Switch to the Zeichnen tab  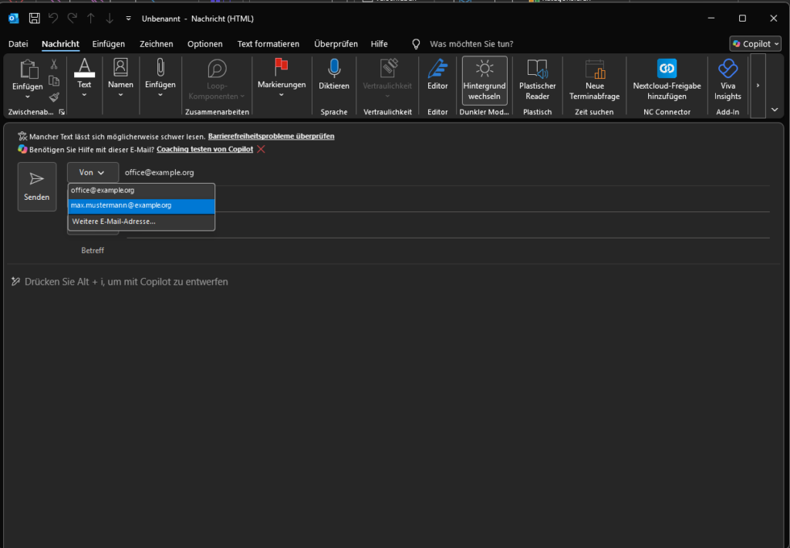[156, 44]
